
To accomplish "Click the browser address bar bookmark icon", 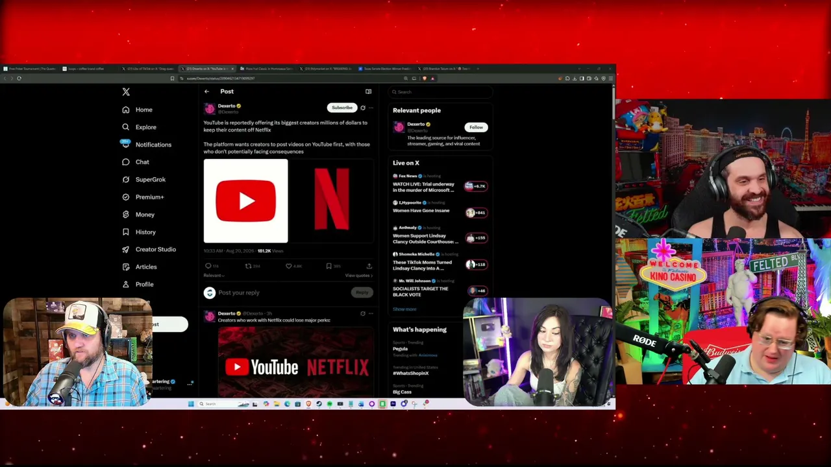I will [172, 78].
